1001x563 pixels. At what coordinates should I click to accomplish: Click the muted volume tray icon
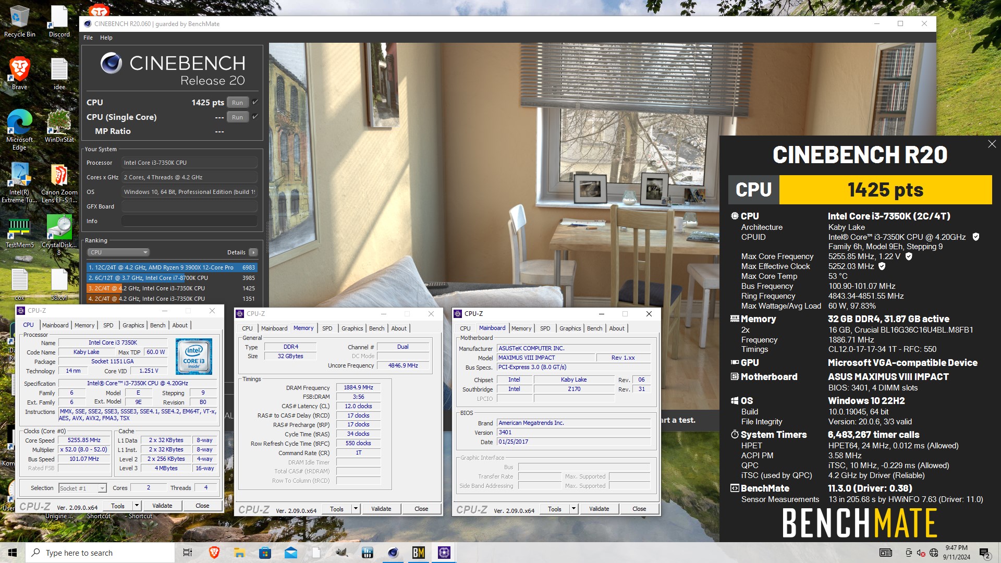click(921, 553)
